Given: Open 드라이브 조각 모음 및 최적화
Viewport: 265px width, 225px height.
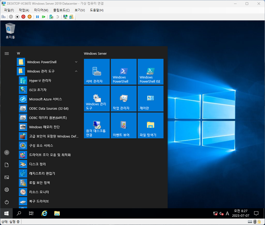Looking at the screenshot, I should 49,155.
